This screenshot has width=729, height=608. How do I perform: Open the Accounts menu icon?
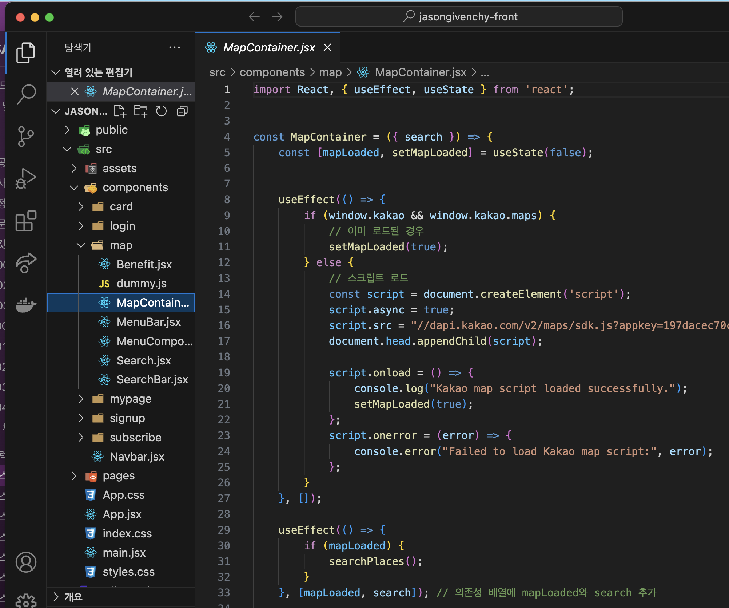pyautogui.click(x=26, y=562)
